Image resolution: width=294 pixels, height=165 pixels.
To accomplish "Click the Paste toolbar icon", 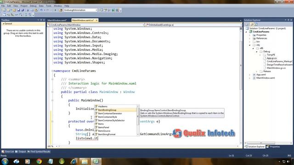I will (x=36, y=10).
